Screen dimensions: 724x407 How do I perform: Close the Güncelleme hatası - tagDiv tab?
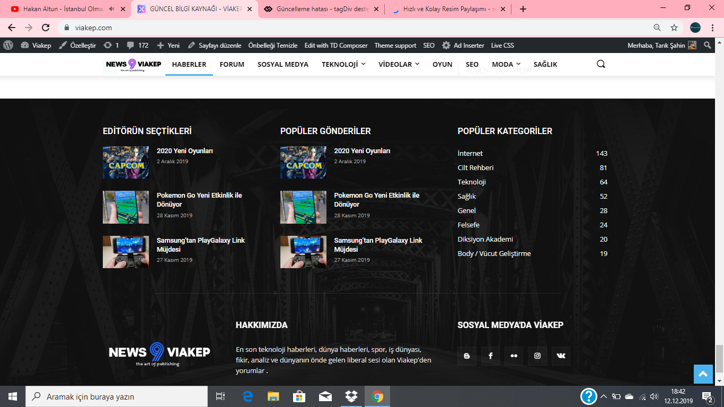pyautogui.click(x=376, y=9)
